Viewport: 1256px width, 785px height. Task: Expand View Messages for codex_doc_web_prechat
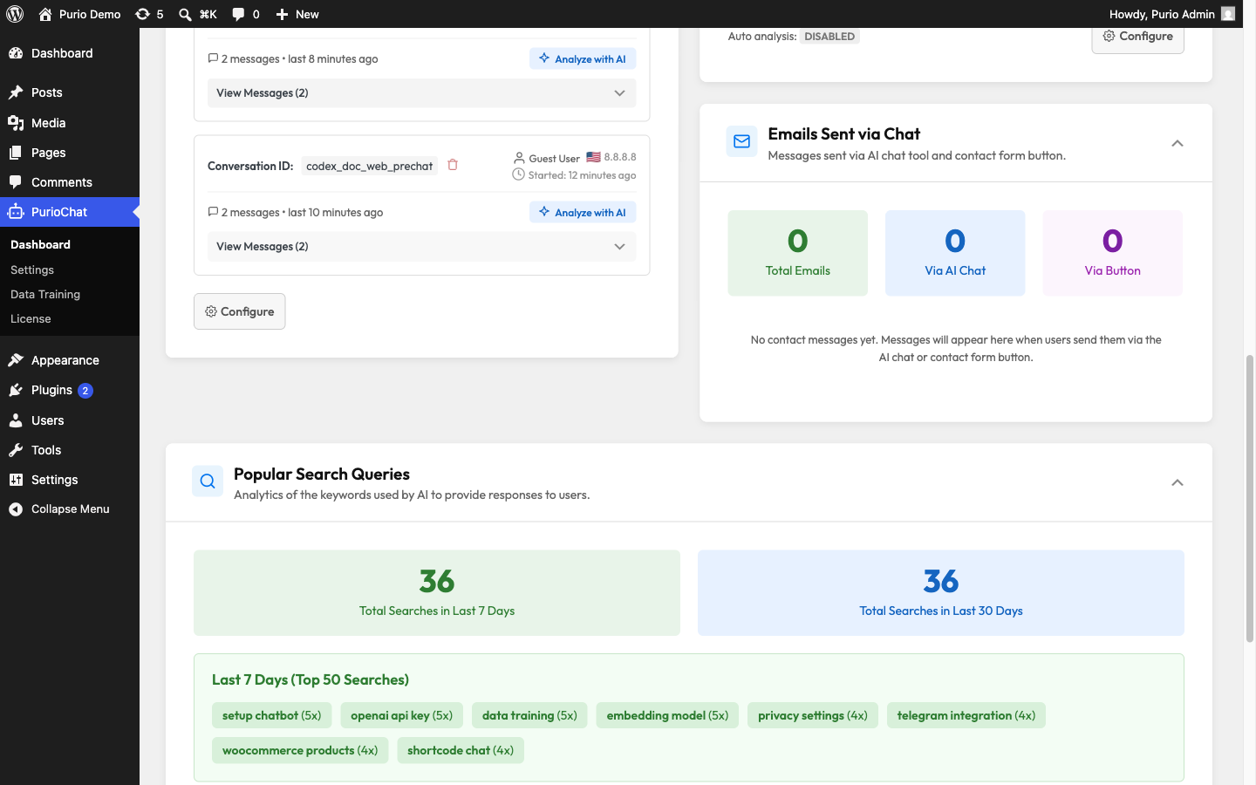point(421,247)
